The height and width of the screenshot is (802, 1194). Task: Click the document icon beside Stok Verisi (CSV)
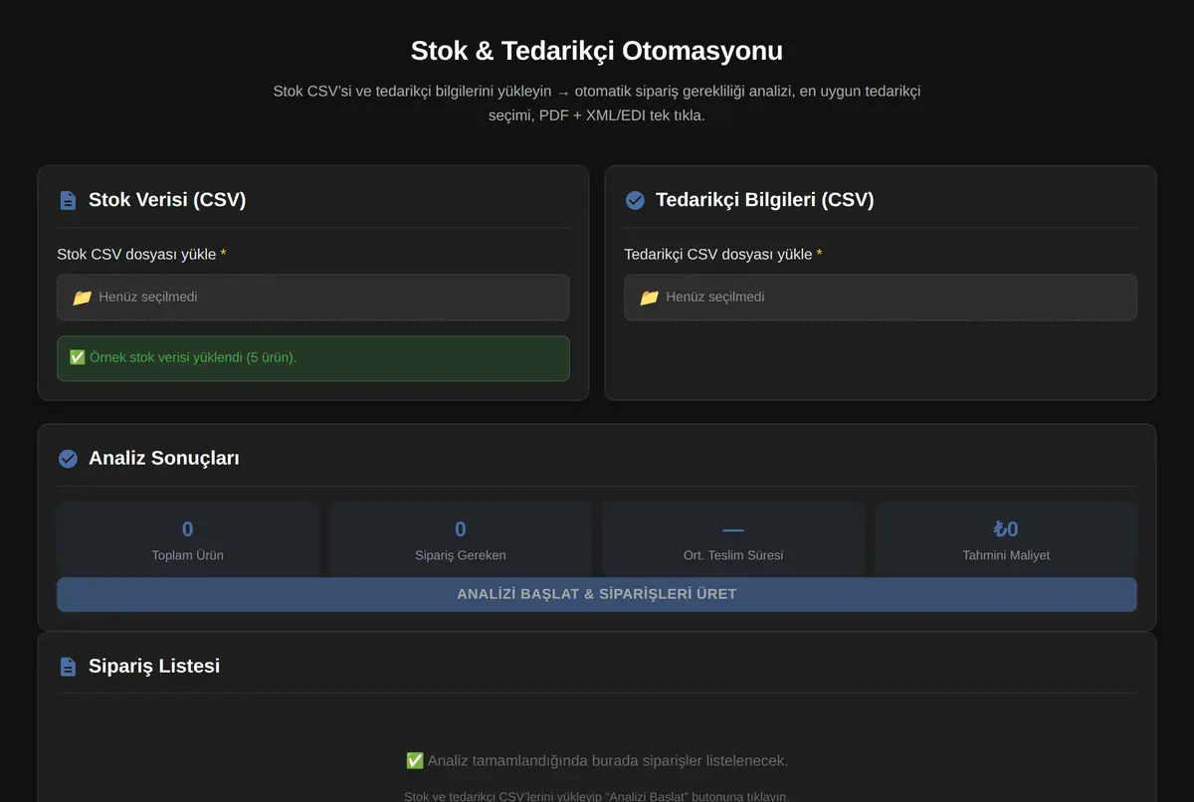[x=68, y=200]
